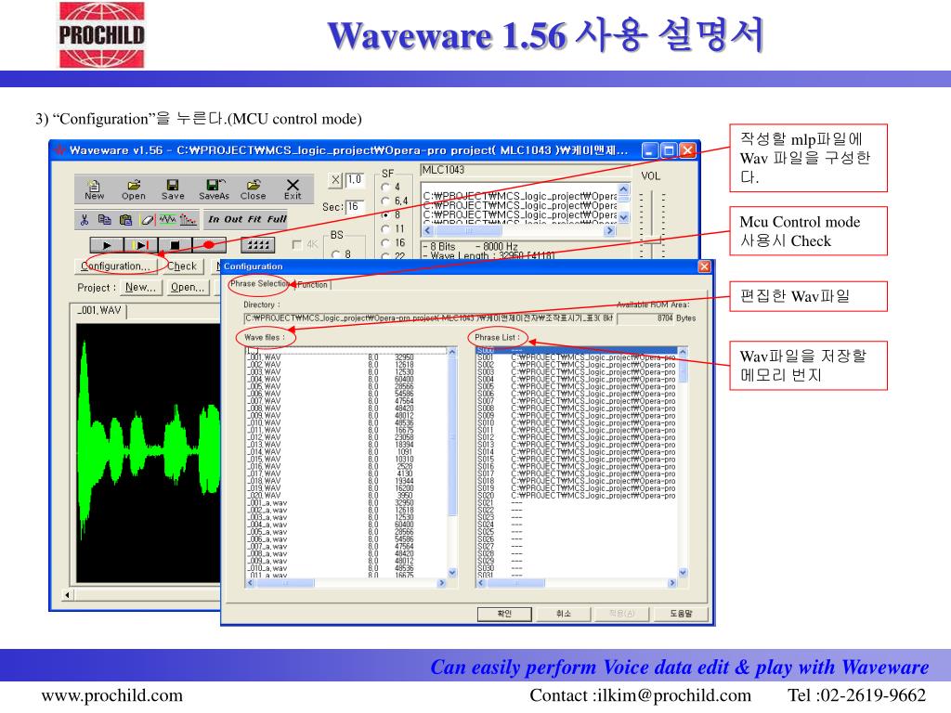Click Phrase List scroll-down arrow
The height and width of the screenshot is (713, 951).
click(683, 572)
